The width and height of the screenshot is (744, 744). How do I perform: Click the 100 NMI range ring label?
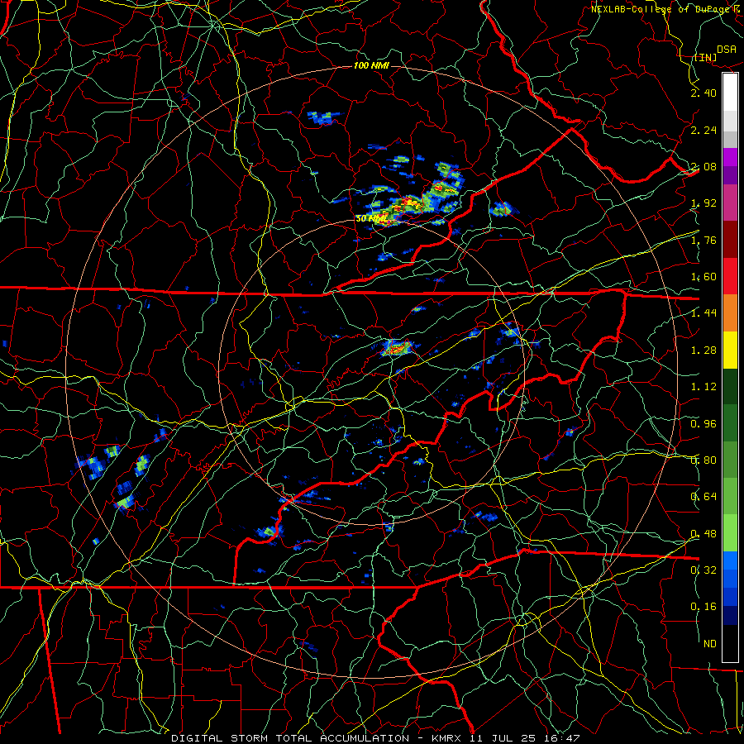[x=371, y=65]
